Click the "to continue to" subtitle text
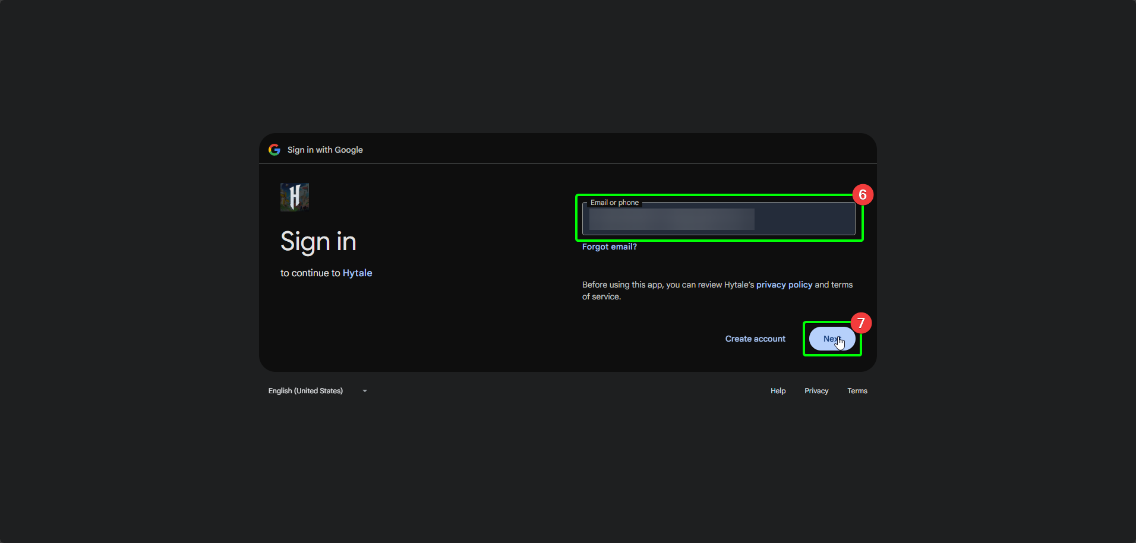Screen dimensions: 1136x543 (310, 273)
